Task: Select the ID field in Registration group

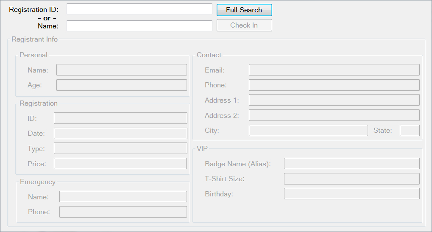Action: pos(120,118)
